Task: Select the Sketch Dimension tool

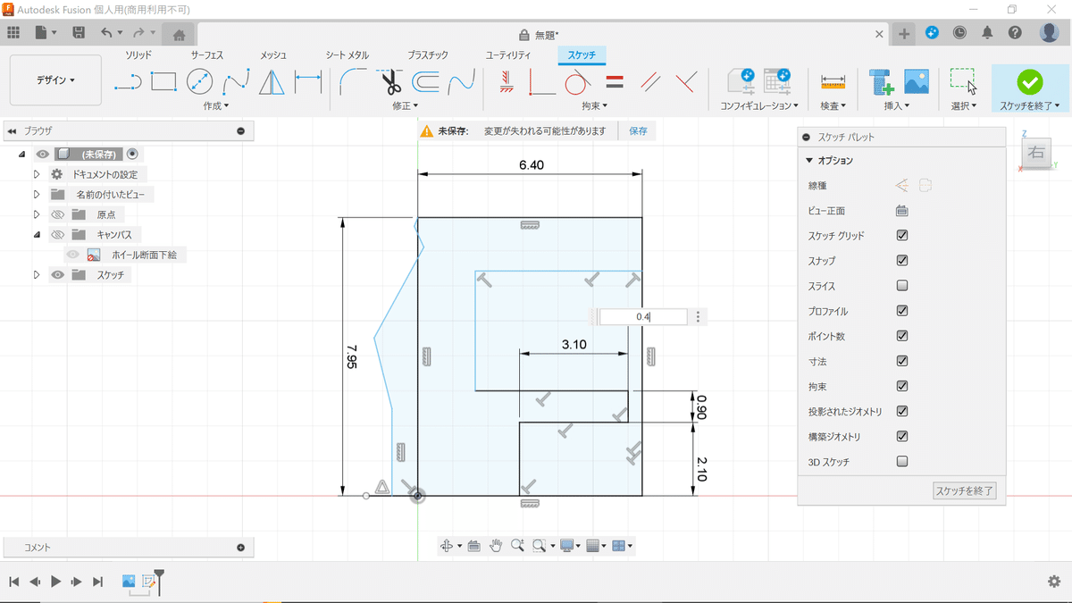Action: pos(308,82)
